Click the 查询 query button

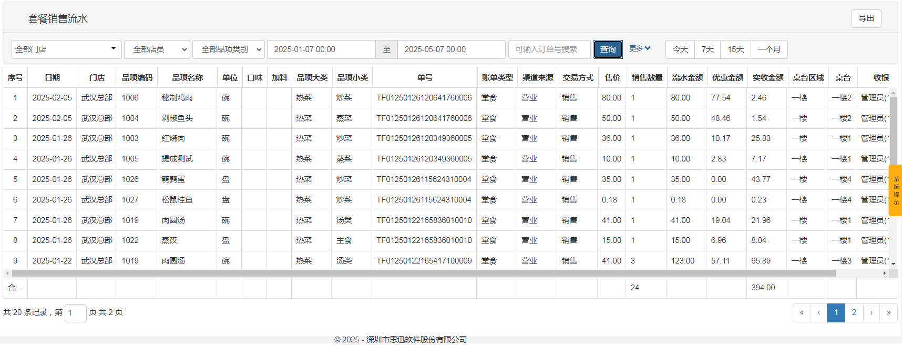click(x=608, y=49)
